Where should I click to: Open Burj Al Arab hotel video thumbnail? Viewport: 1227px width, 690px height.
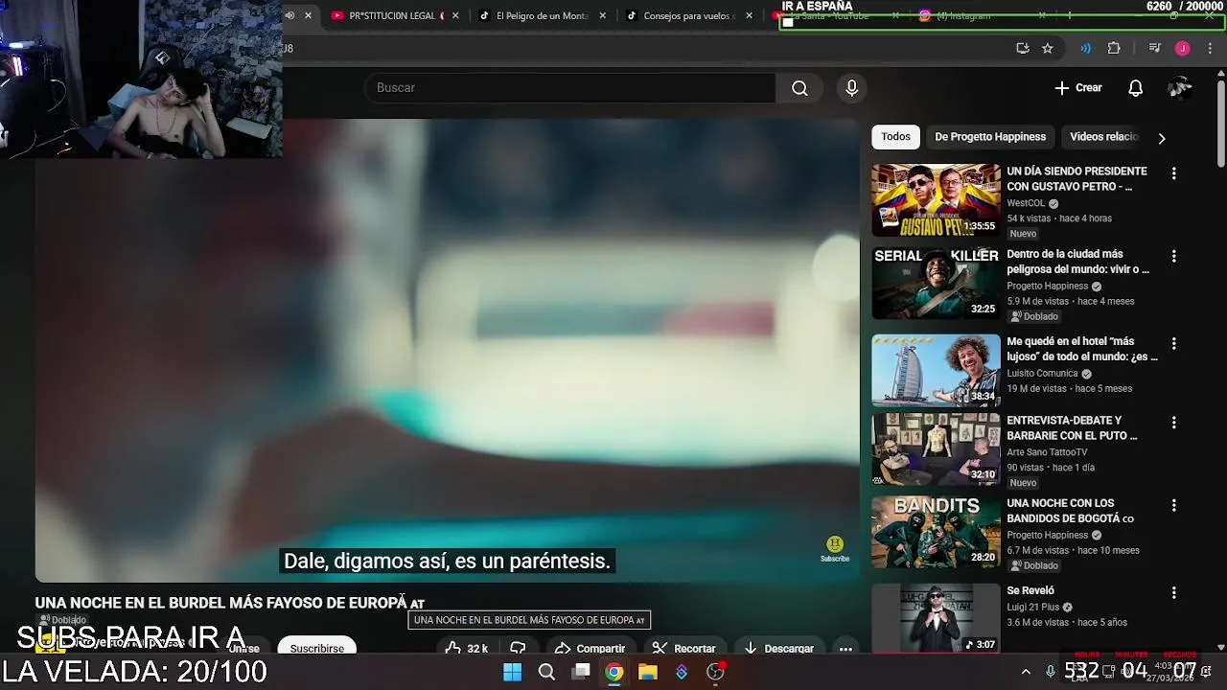[936, 370]
